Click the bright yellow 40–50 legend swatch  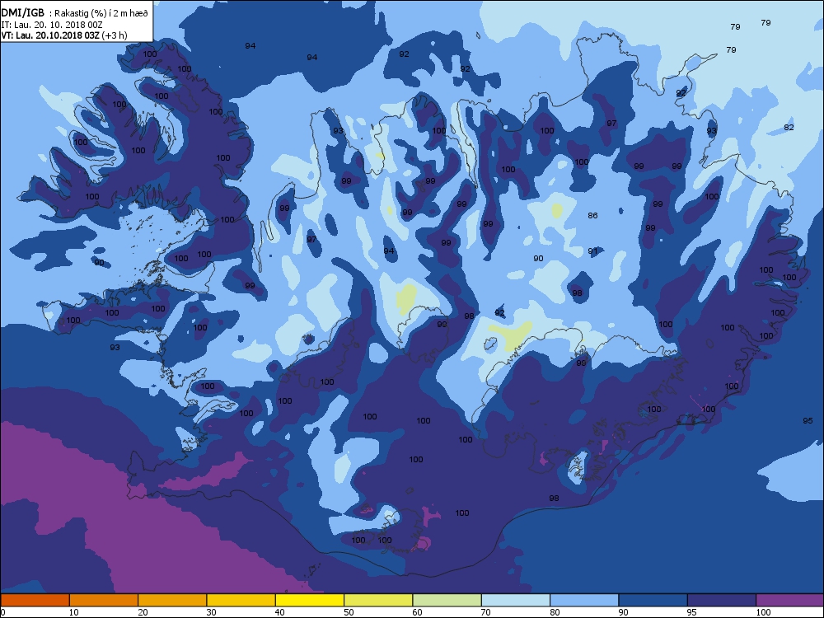coord(310,600)
